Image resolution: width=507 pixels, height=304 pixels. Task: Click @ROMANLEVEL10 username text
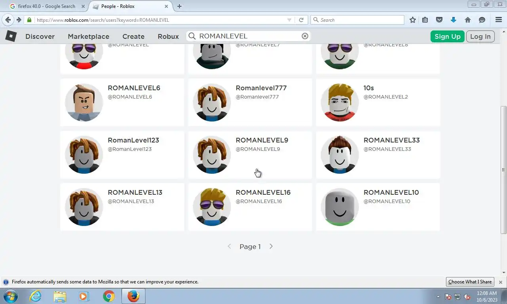tap(387, 201)
